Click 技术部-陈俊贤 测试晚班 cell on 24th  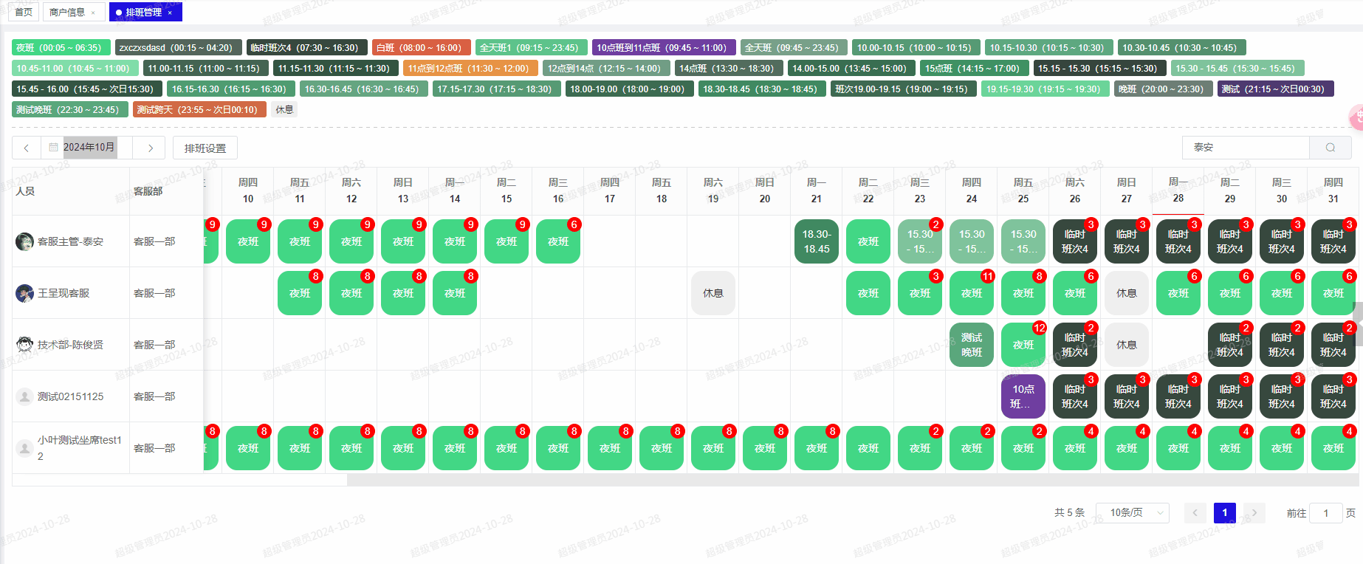(972, 345)
